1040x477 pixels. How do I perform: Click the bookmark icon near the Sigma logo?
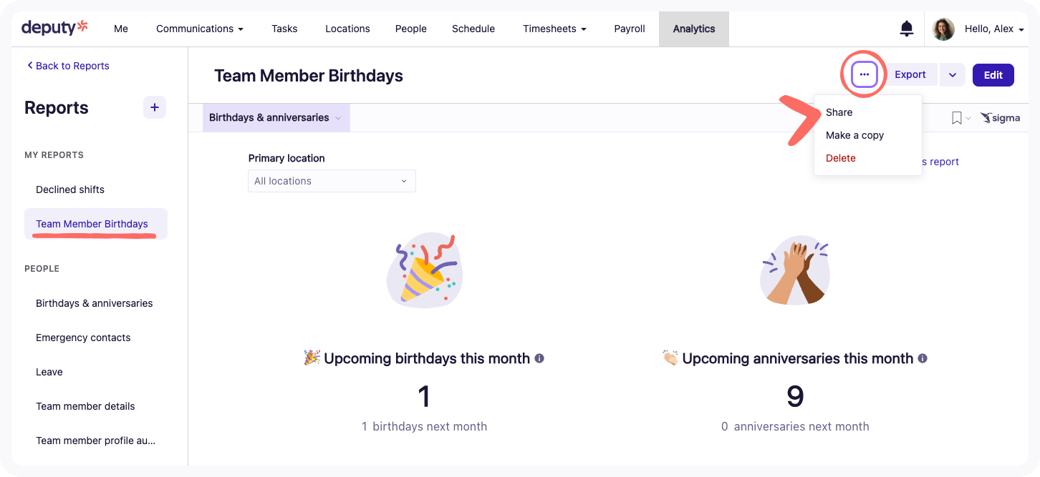coord(956,118)
